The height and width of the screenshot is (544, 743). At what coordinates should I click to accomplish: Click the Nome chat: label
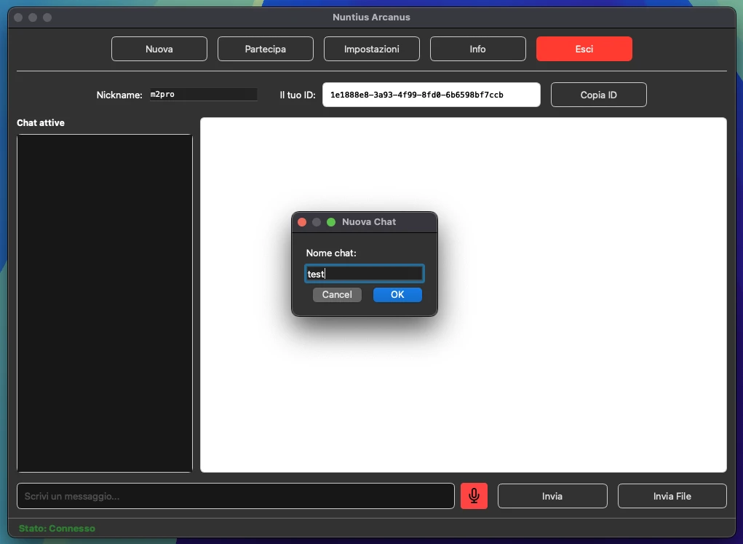[331, 253]
